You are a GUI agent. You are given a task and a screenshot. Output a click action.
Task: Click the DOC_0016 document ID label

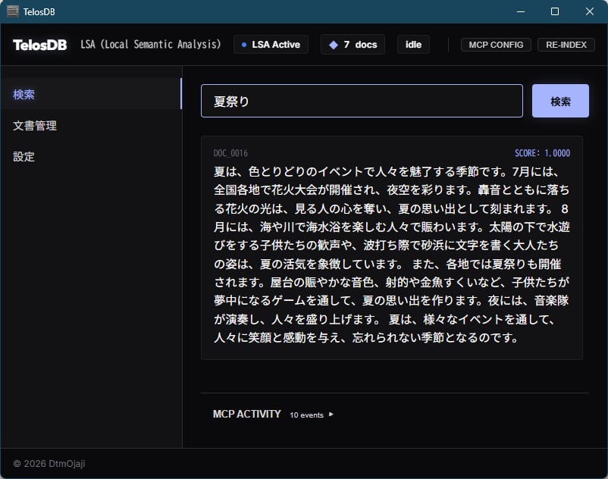click(x=230, y=153)
